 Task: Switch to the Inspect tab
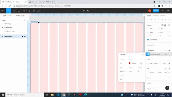[163, 16]
